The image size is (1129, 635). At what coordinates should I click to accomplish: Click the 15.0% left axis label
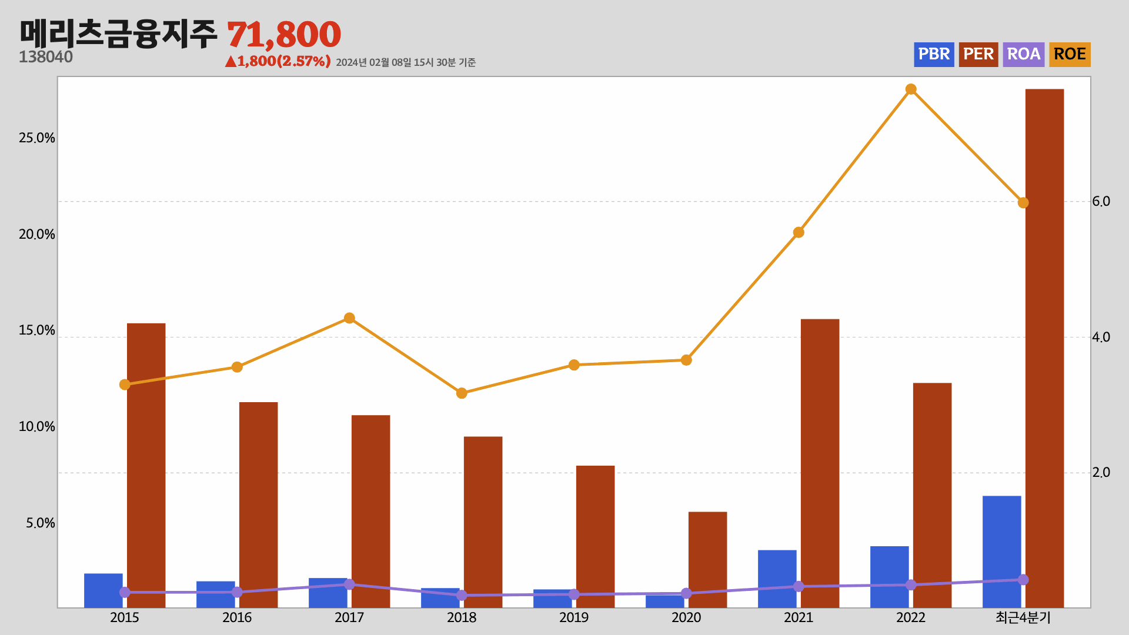point(37,330)
